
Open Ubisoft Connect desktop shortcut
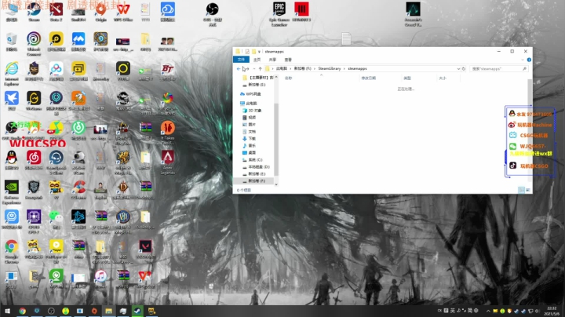[34, 44]
